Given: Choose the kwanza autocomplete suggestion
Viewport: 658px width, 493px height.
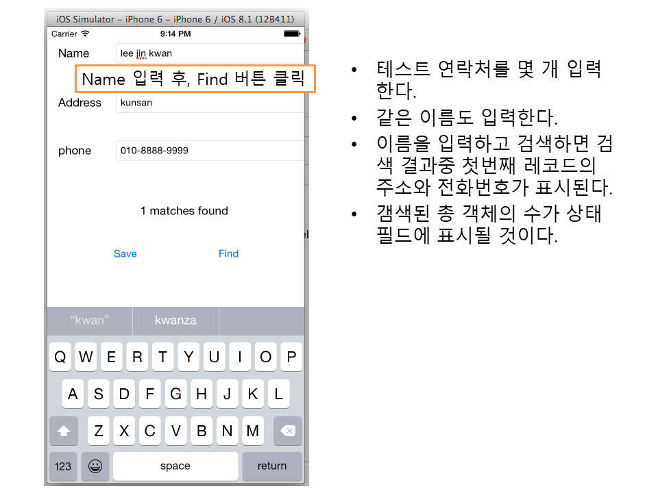Looking at the screenshot, I should coord(175,320).
